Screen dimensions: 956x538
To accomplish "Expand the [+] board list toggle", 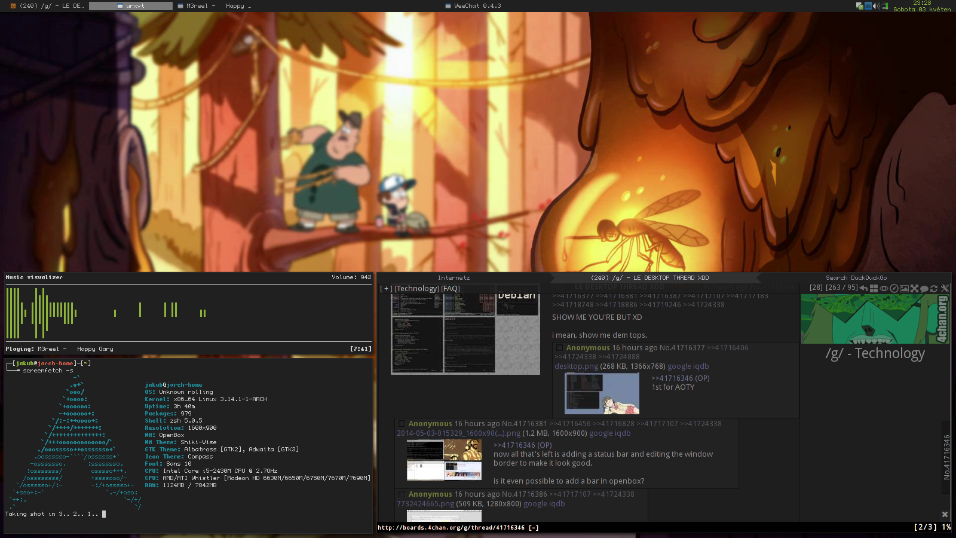I will click(x=386, y=289).
